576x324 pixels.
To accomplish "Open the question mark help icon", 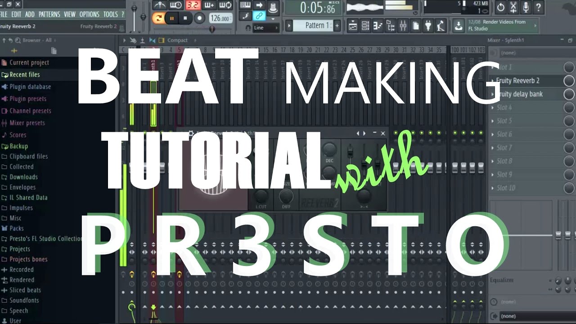I will pyautogui.click(x=538, y=7).
